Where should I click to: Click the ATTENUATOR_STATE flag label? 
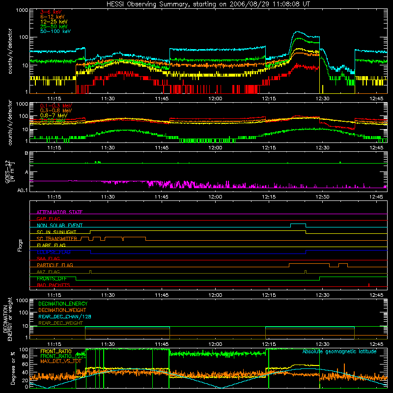tap(59, 212)
